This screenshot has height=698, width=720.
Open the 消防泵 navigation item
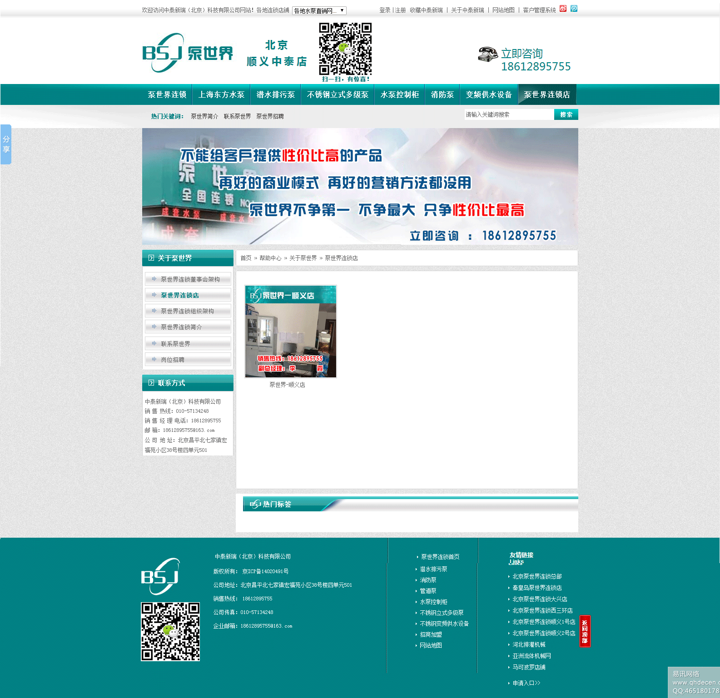[442, 94]
